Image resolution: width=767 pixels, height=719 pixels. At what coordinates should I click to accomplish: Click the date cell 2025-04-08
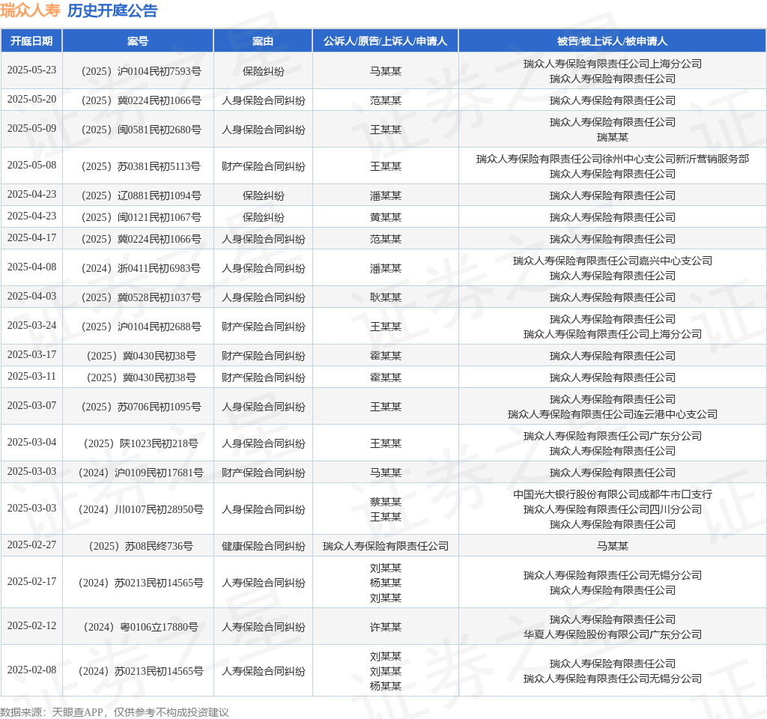pos(31,267)
